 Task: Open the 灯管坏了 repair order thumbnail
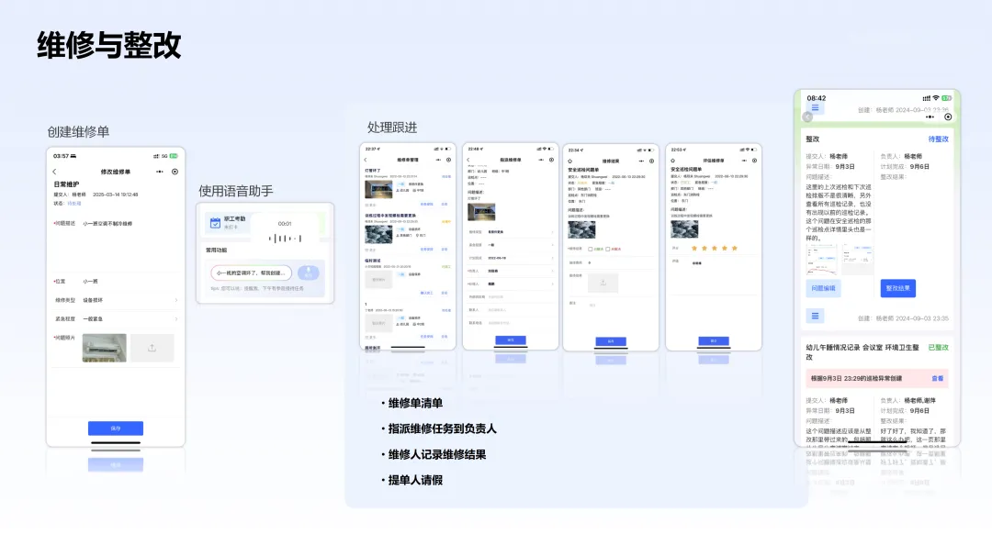tap(378, 190)
